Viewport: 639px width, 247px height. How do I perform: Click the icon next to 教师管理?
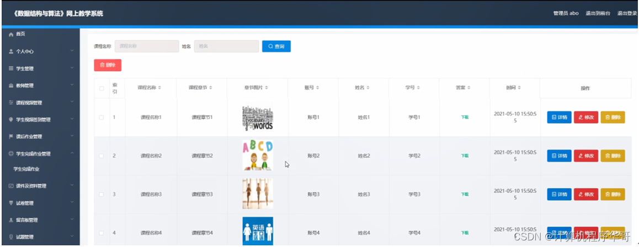coord(11,86)
